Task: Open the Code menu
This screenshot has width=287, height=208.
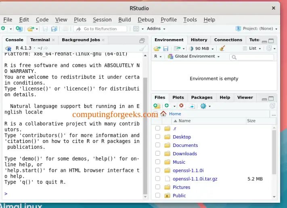Action: (42, 20)
